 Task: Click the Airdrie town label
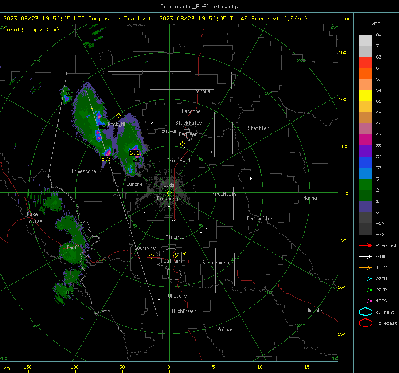(175, 237)
